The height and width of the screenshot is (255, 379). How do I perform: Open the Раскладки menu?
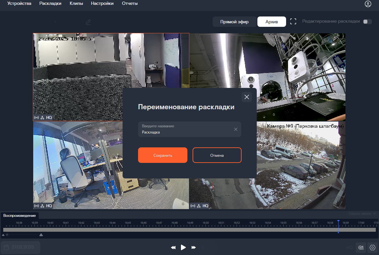[x=50, y=3]
